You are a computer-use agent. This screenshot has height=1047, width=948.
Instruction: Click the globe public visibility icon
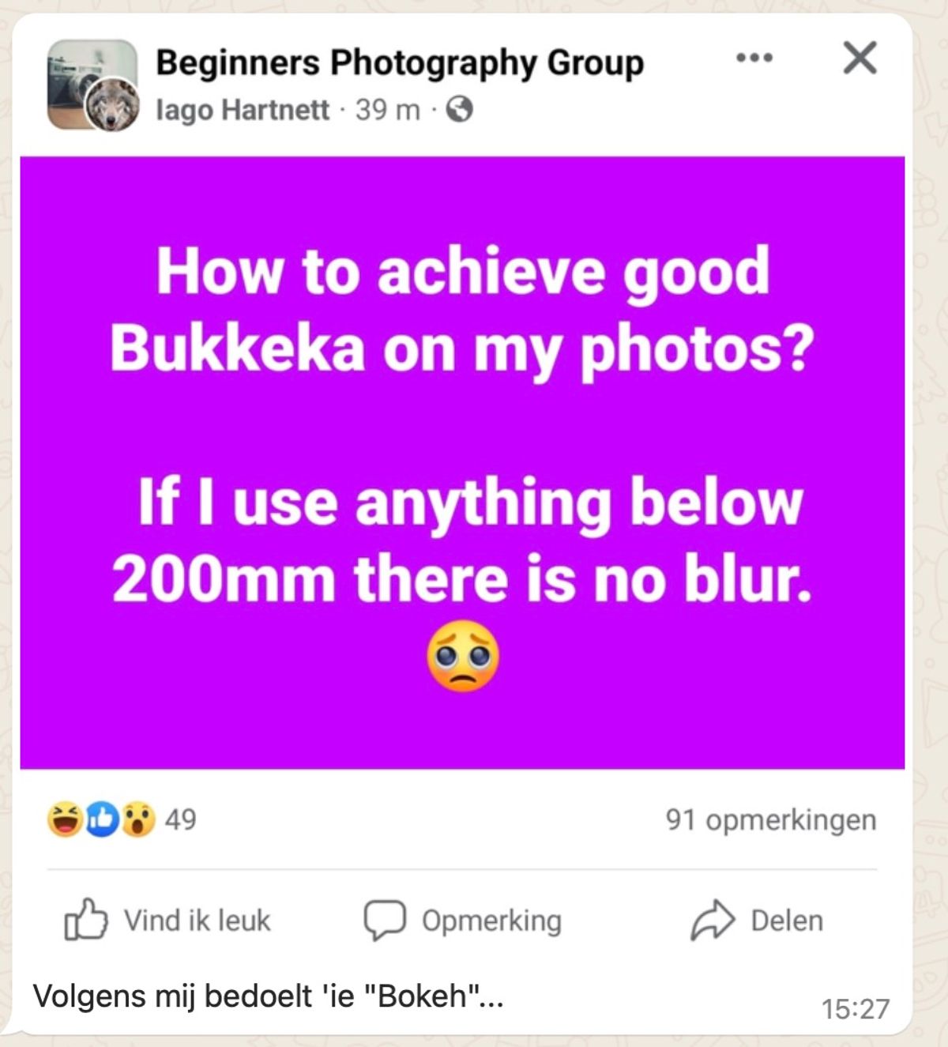(x=459, y=109)
